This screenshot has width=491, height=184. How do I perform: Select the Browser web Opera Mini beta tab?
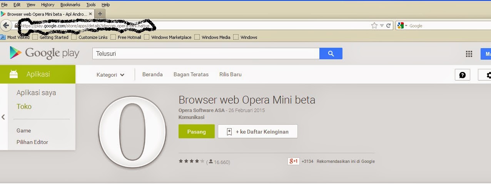pos(47,14)
